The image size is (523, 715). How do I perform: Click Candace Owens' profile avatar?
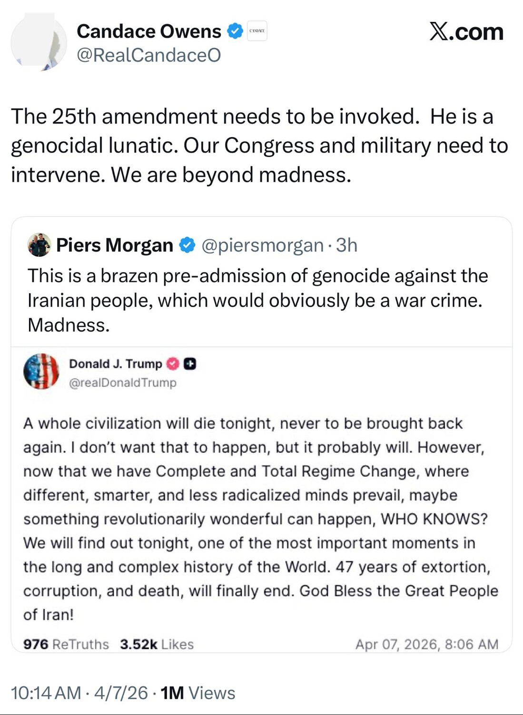[39, 43]
